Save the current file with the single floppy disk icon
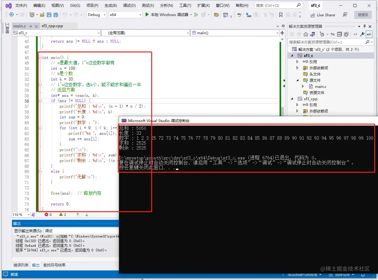 [x=49, y=14]
